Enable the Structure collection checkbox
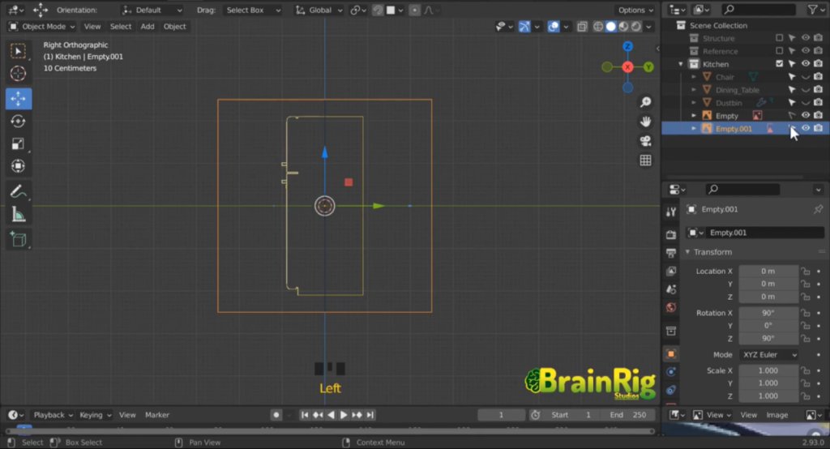 point(779,38)
